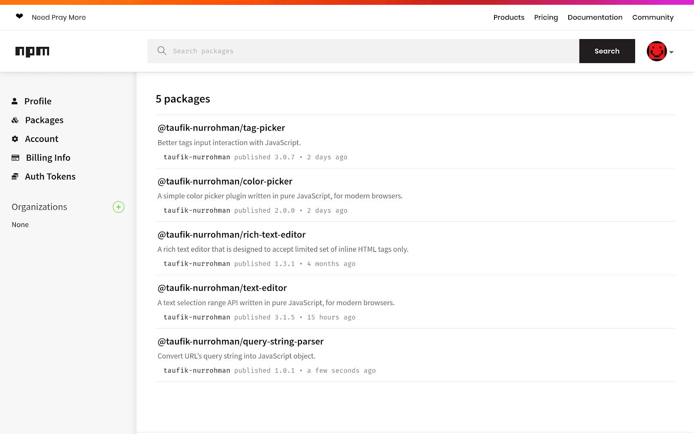Click 'published 2.0.0 • 2 days ago' text
Viewport: 694px width, 434px height.
291,210
